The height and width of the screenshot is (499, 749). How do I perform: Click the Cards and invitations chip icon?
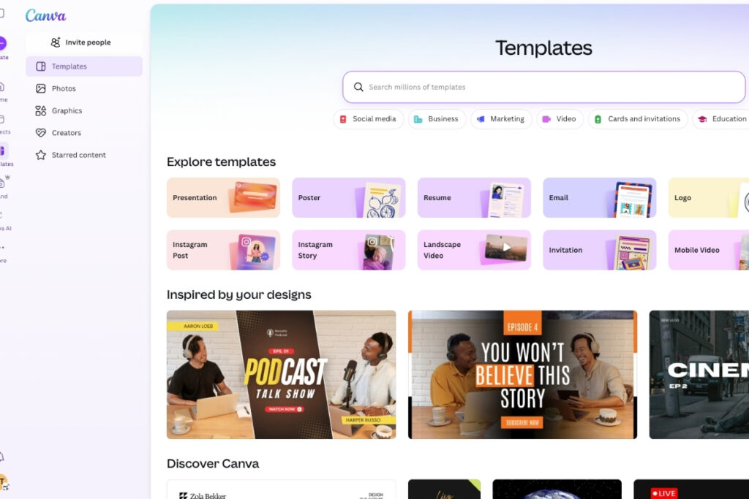598,119
